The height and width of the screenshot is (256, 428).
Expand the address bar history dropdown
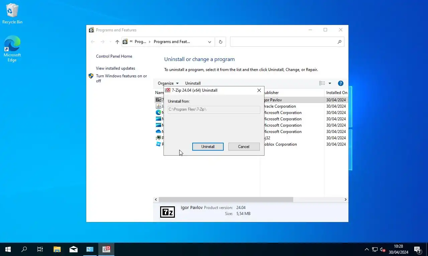click(210, 42)
